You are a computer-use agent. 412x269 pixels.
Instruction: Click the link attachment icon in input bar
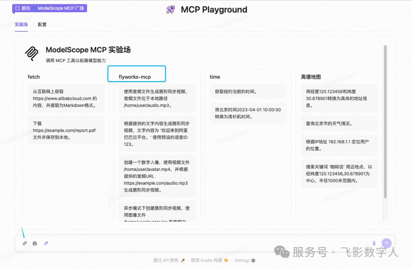click(x=25, y=243)
